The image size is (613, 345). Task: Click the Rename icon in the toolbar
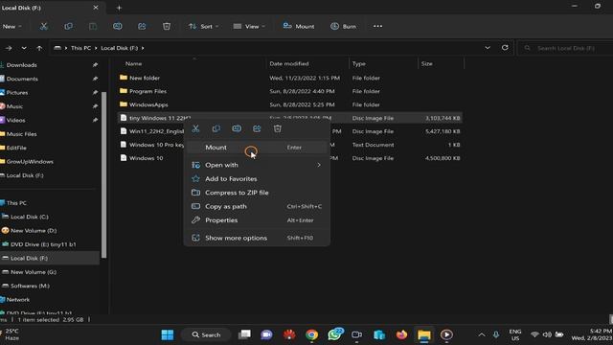pos(117,26)
